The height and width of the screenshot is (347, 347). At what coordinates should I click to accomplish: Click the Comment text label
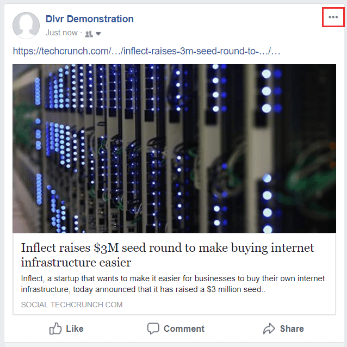tap(184, 329)
